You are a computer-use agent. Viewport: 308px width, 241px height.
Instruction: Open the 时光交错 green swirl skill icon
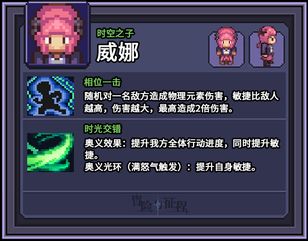click(50, 152)
